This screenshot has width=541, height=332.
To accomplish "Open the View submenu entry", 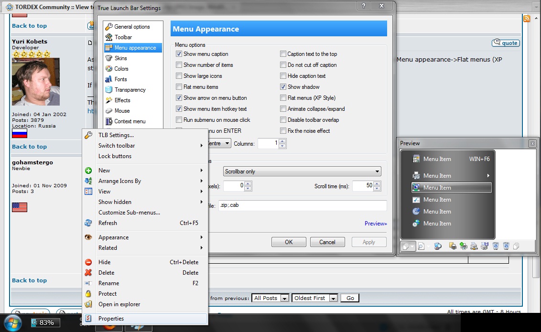I will [145, 192].
